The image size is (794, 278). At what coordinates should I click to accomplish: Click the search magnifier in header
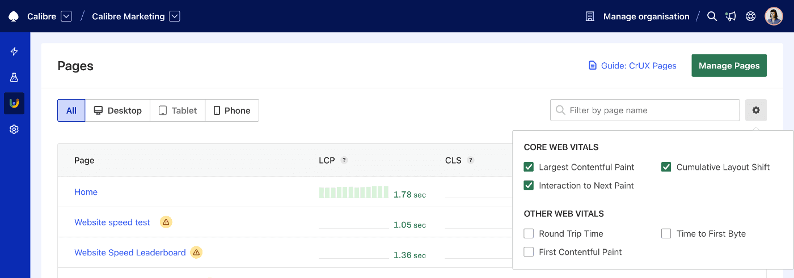(x=712, y=16)
